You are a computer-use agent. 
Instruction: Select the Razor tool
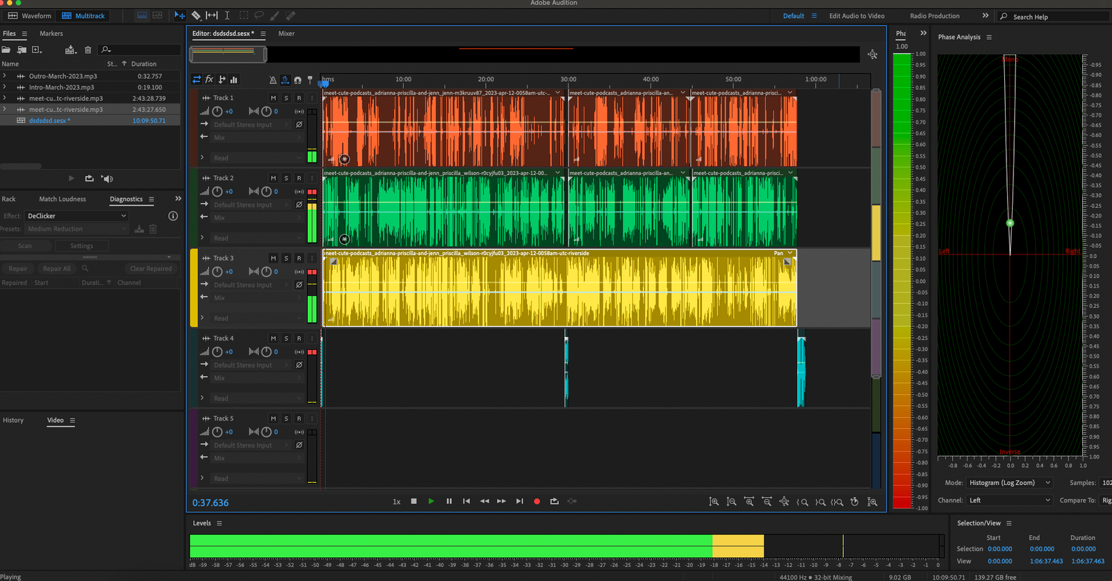196,15
